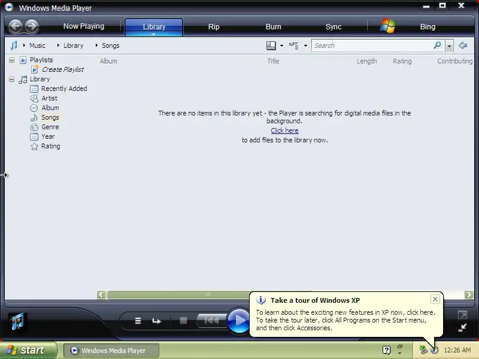This screenshot has height=359, width=479.
Task: Select Album in the library tree
Action: click(50, 108)
